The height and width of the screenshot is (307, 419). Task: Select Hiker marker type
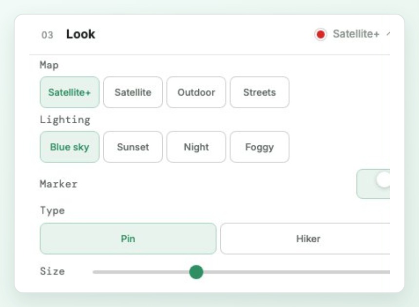click(305, 238)
